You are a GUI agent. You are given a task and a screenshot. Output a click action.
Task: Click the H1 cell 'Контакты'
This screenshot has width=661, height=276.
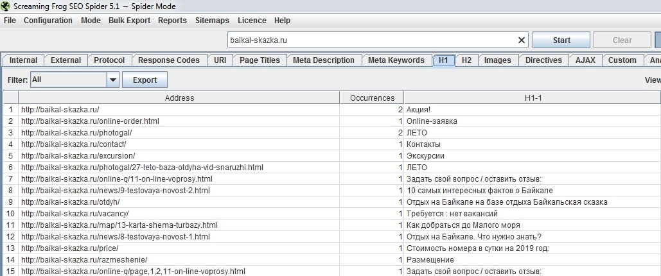(533, 144)
